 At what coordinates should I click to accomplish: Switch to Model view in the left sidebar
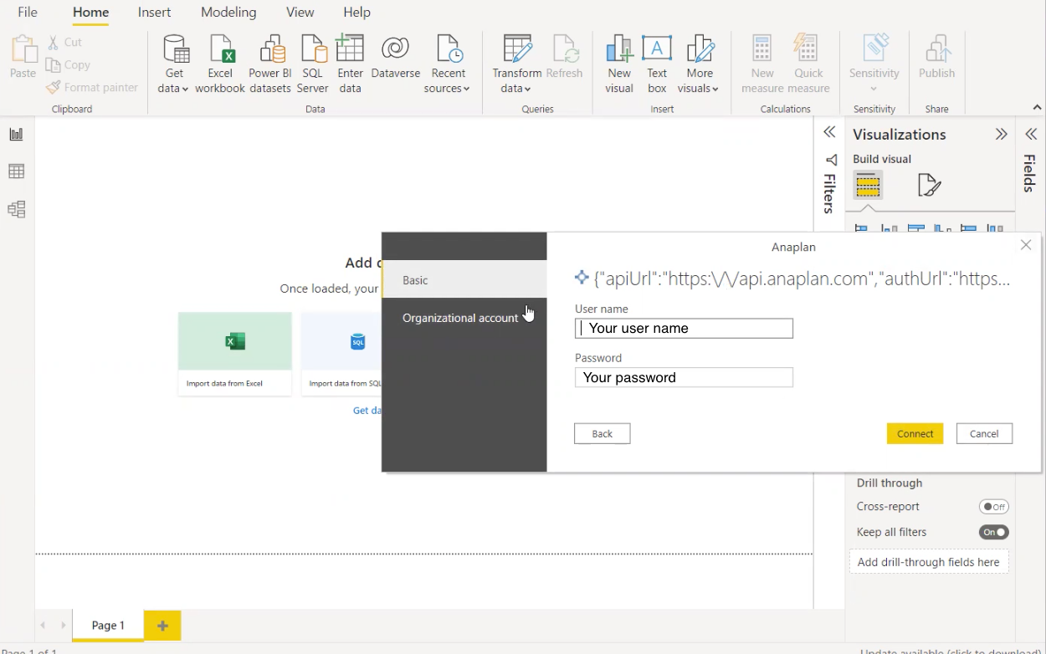click(17, 209)
